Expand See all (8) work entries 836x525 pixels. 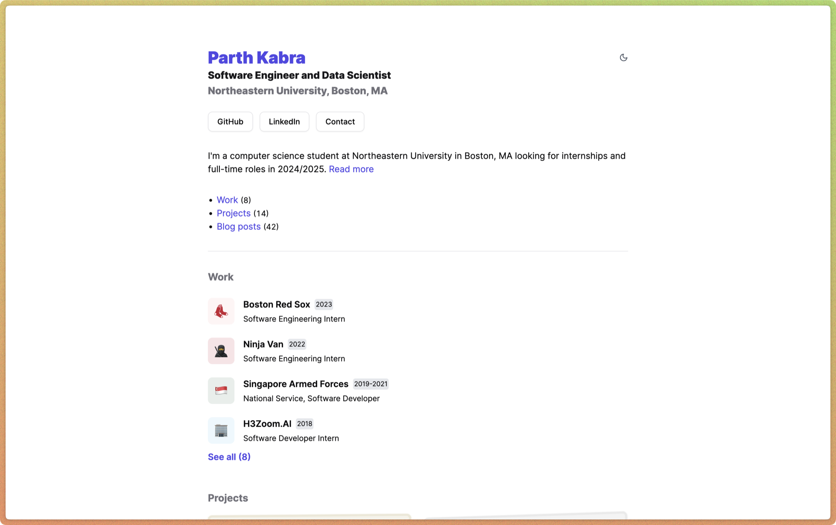point(229,457)
